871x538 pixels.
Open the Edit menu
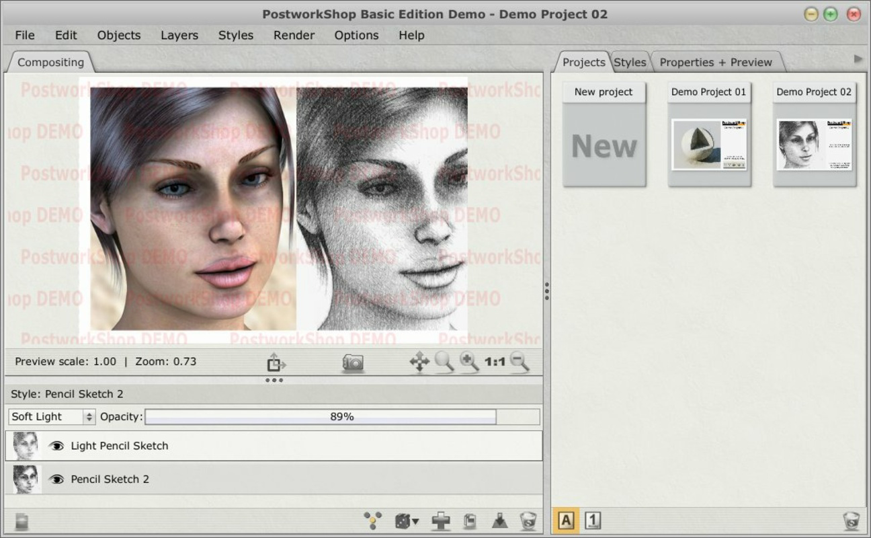point(66,35)
